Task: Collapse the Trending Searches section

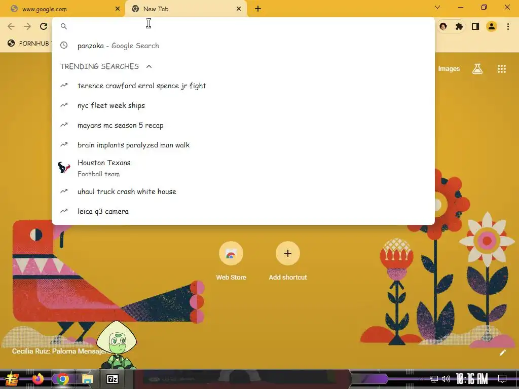Action: tap(149, 66)
